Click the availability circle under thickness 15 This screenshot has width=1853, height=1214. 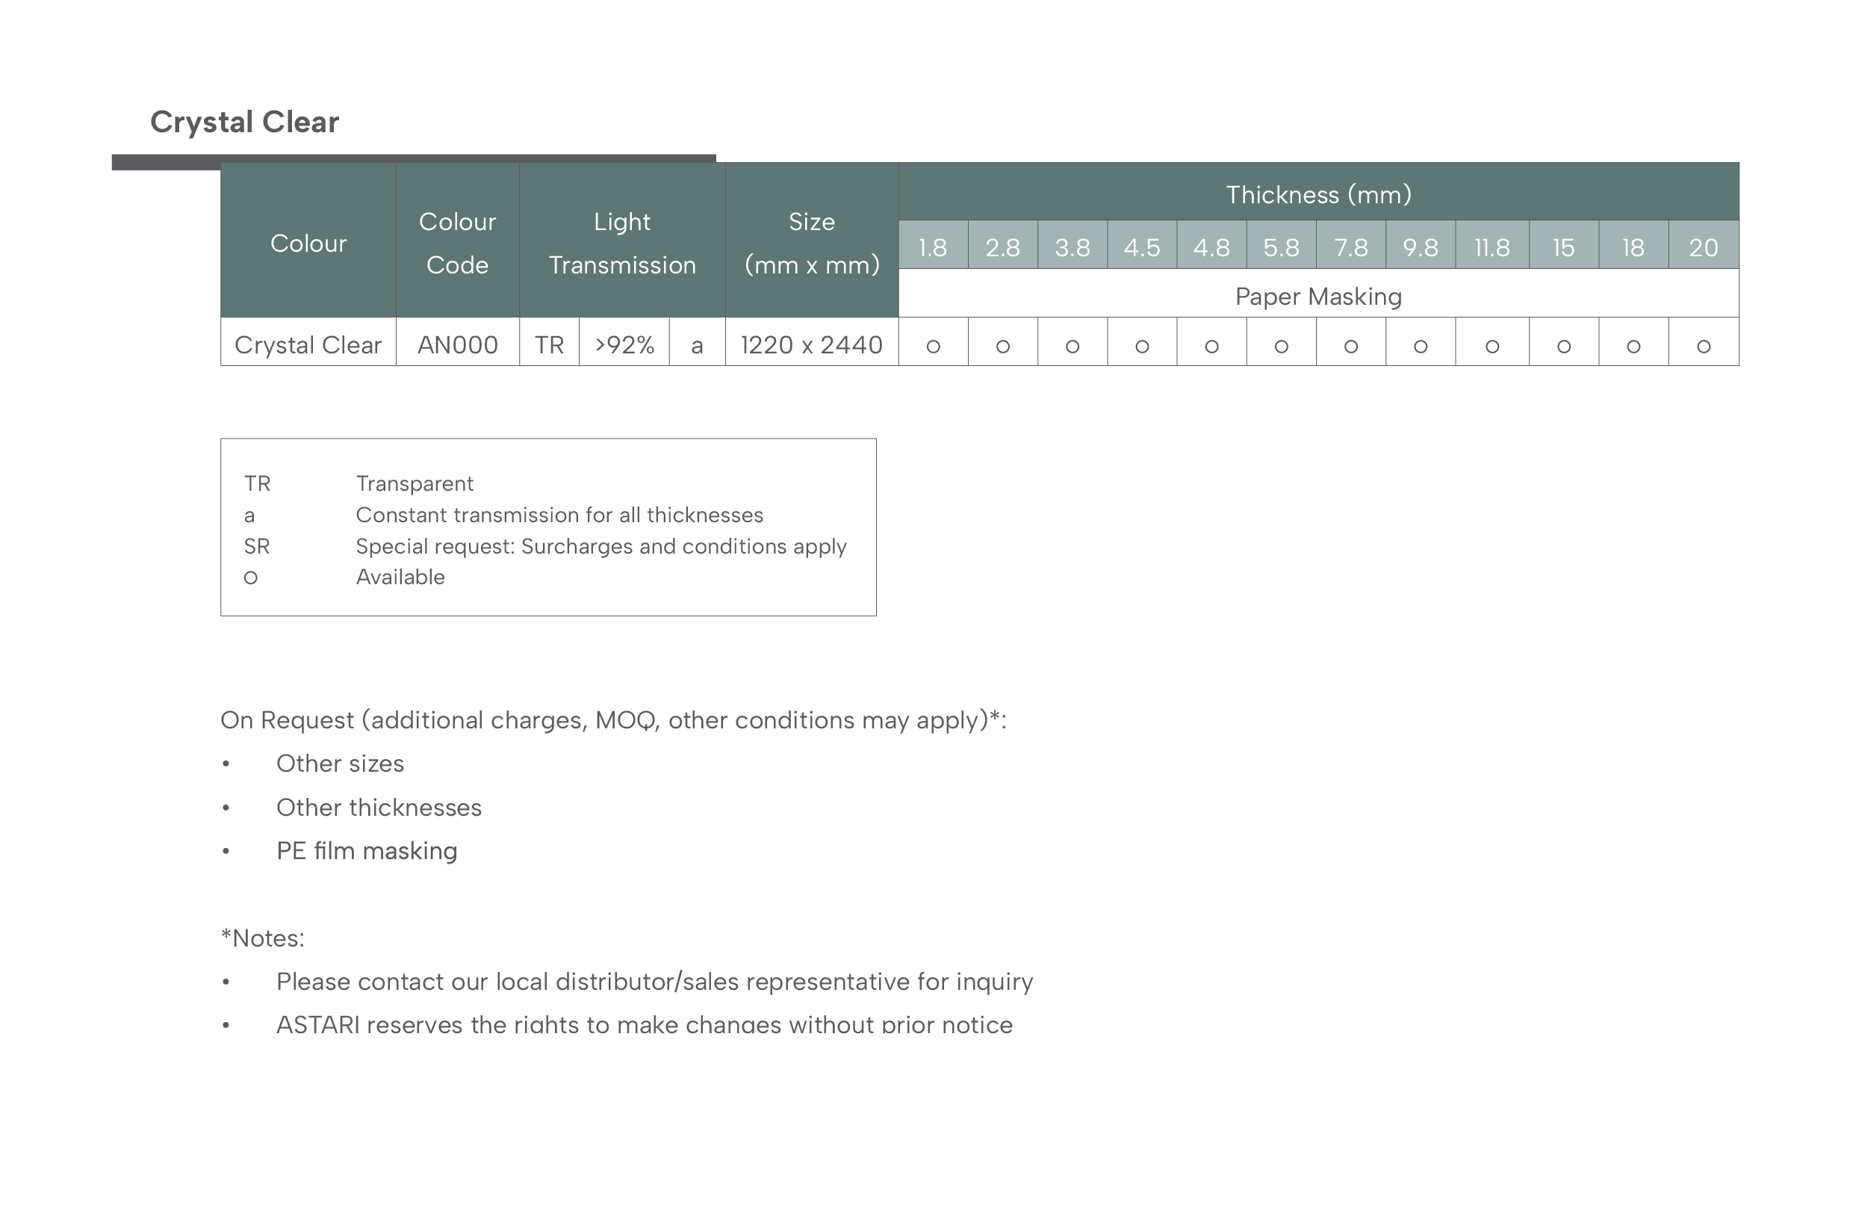(1563, 347)
